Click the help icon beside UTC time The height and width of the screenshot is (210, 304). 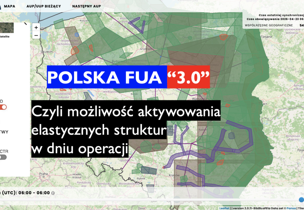point(53,193)
